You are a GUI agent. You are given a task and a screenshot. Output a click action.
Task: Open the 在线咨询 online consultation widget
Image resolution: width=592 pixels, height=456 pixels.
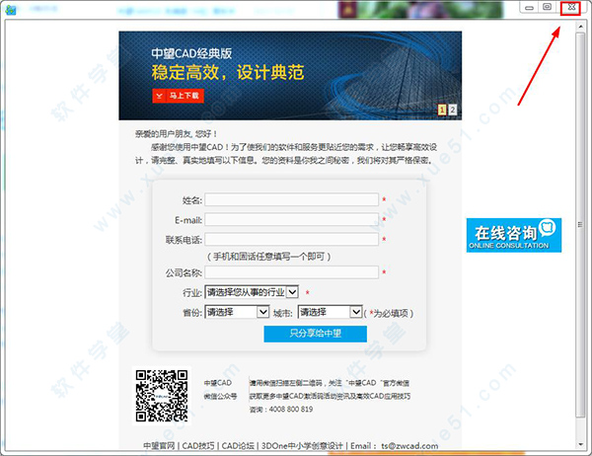514,235
